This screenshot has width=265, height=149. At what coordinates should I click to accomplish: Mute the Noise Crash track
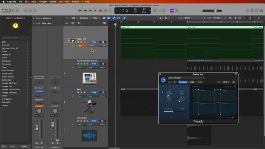point(78,121)
